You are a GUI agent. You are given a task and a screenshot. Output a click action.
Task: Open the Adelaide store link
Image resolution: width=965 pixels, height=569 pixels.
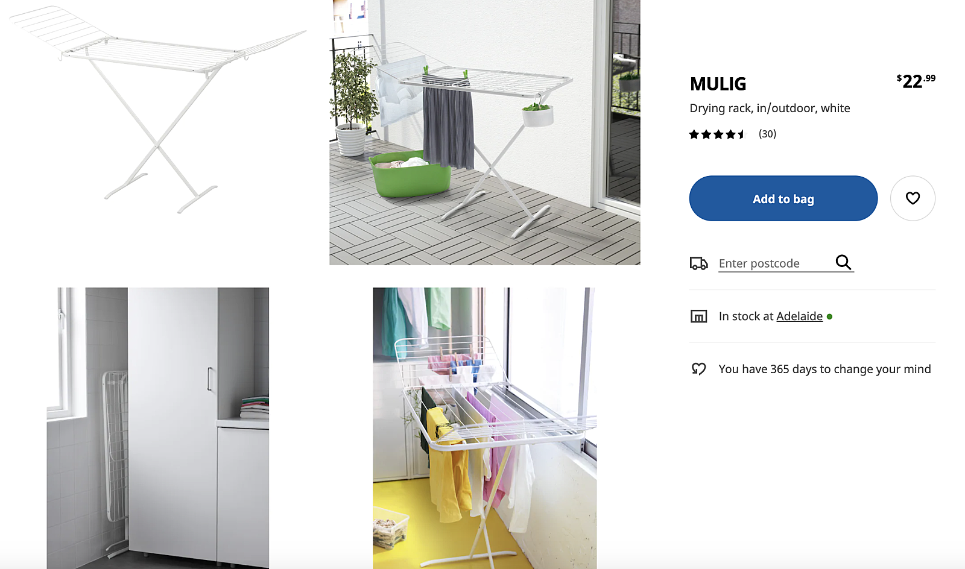[x=800, y=316]
